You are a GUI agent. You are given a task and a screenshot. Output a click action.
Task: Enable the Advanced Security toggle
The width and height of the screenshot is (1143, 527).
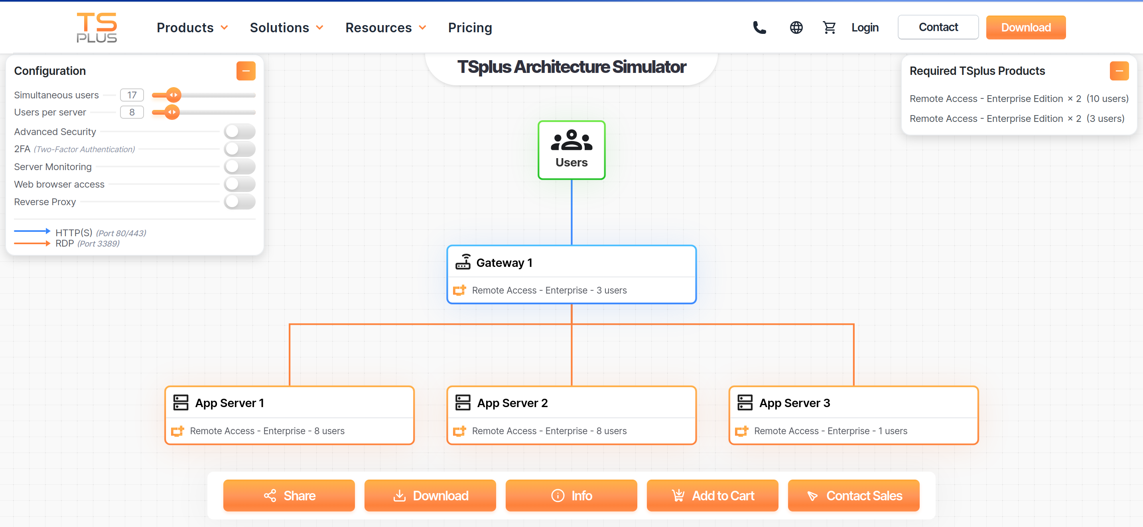pyautogui.click(x=240, y=131)
